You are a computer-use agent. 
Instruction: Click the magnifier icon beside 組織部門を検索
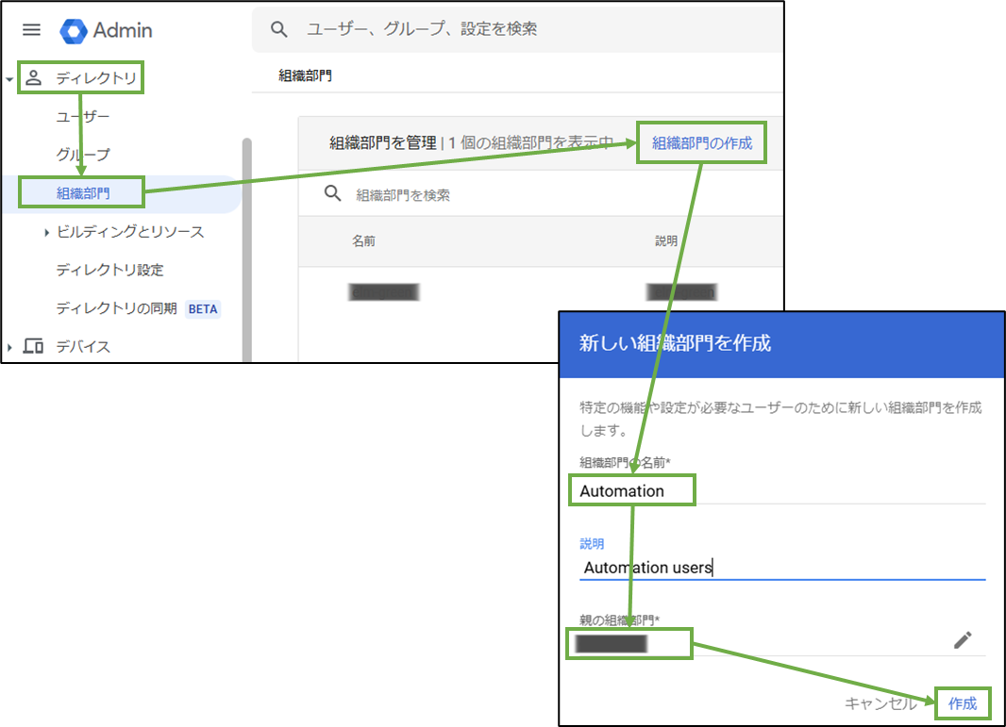(332, 193)
